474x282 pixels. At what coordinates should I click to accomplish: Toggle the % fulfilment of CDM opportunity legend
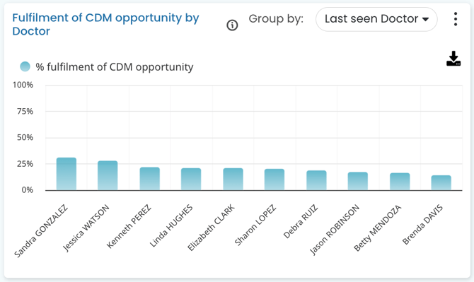(x=107, y=66)
